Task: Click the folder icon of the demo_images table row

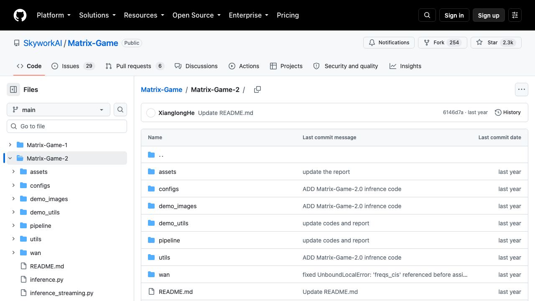Action: [151, 206]
